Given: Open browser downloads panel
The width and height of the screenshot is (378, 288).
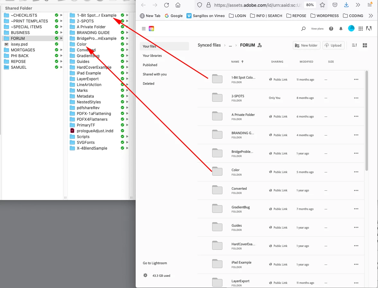Looking at the screenshot, I should 346,5.
